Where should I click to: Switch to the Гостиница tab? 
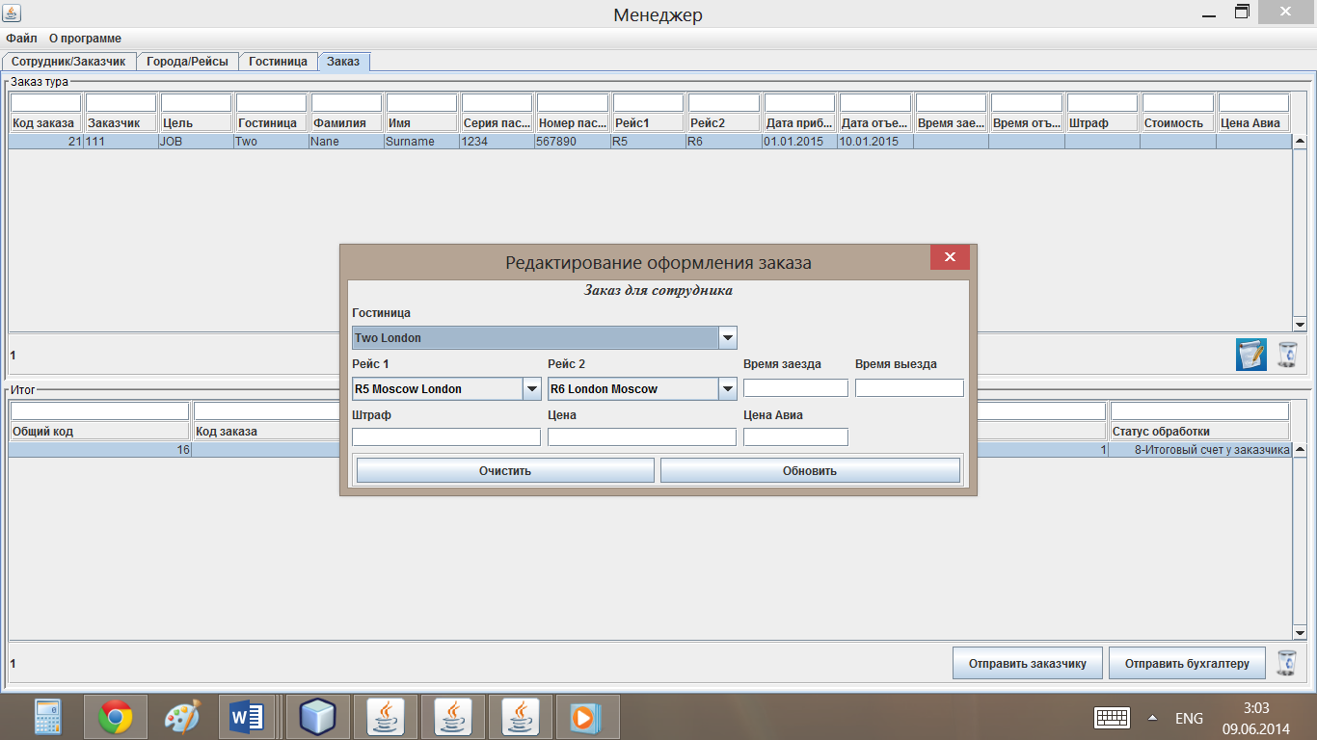(x=278, y=62)
